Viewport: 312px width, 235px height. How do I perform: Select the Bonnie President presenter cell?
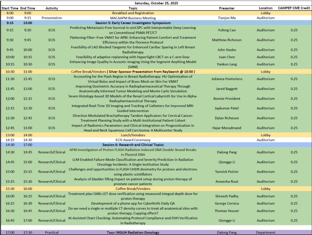[227, 98]
